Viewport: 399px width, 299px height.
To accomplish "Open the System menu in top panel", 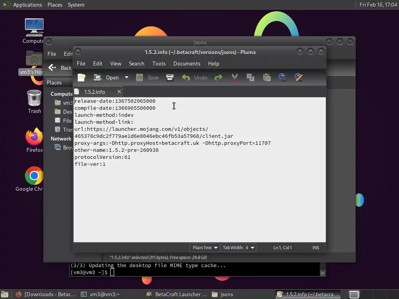I will [76, 5].
